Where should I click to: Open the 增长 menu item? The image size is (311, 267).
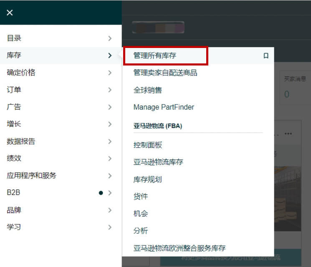pos(14,124)
